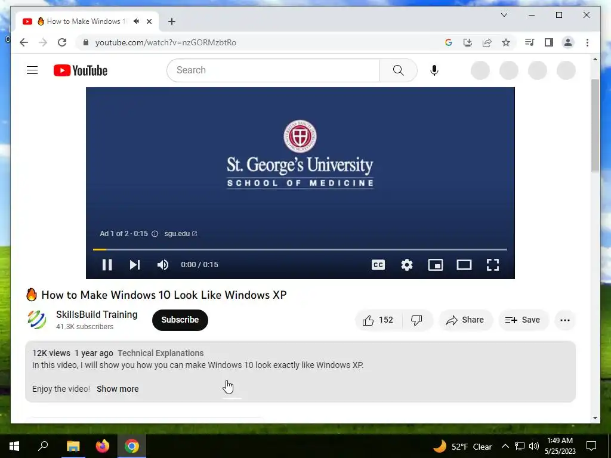
Task: Pause the ad video playback
Action: point(107,265)
